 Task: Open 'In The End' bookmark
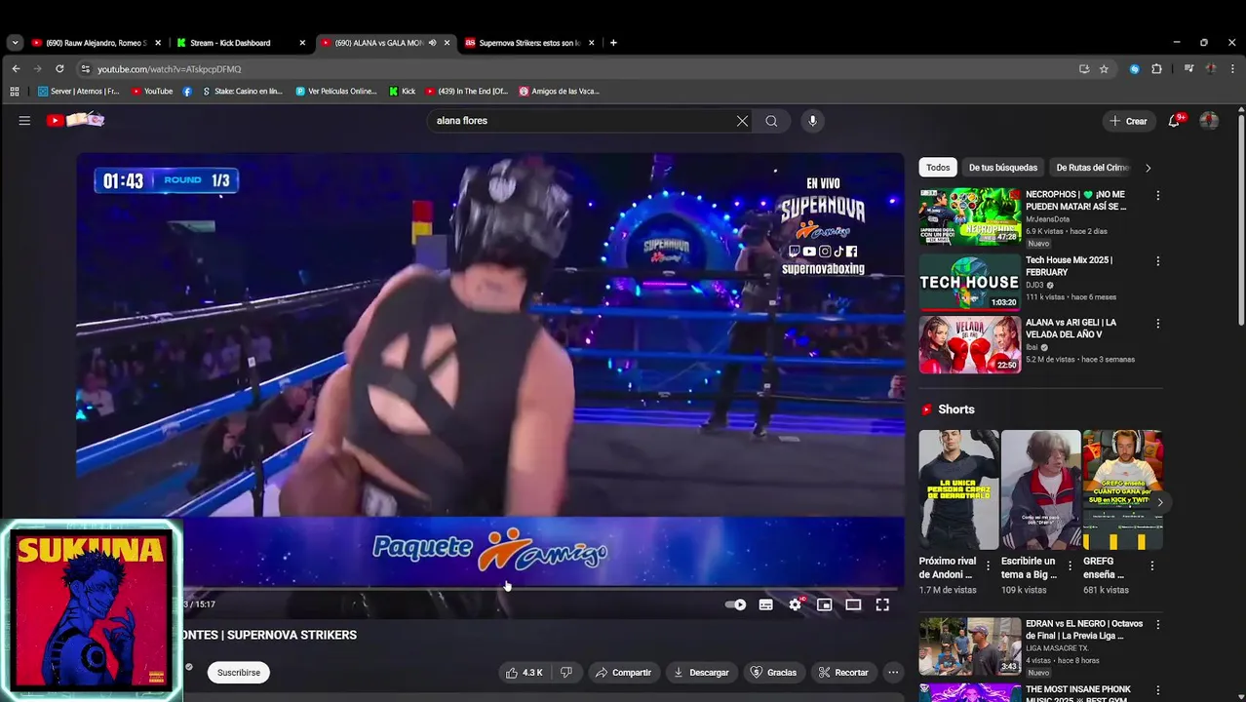(x=467, y=92)
